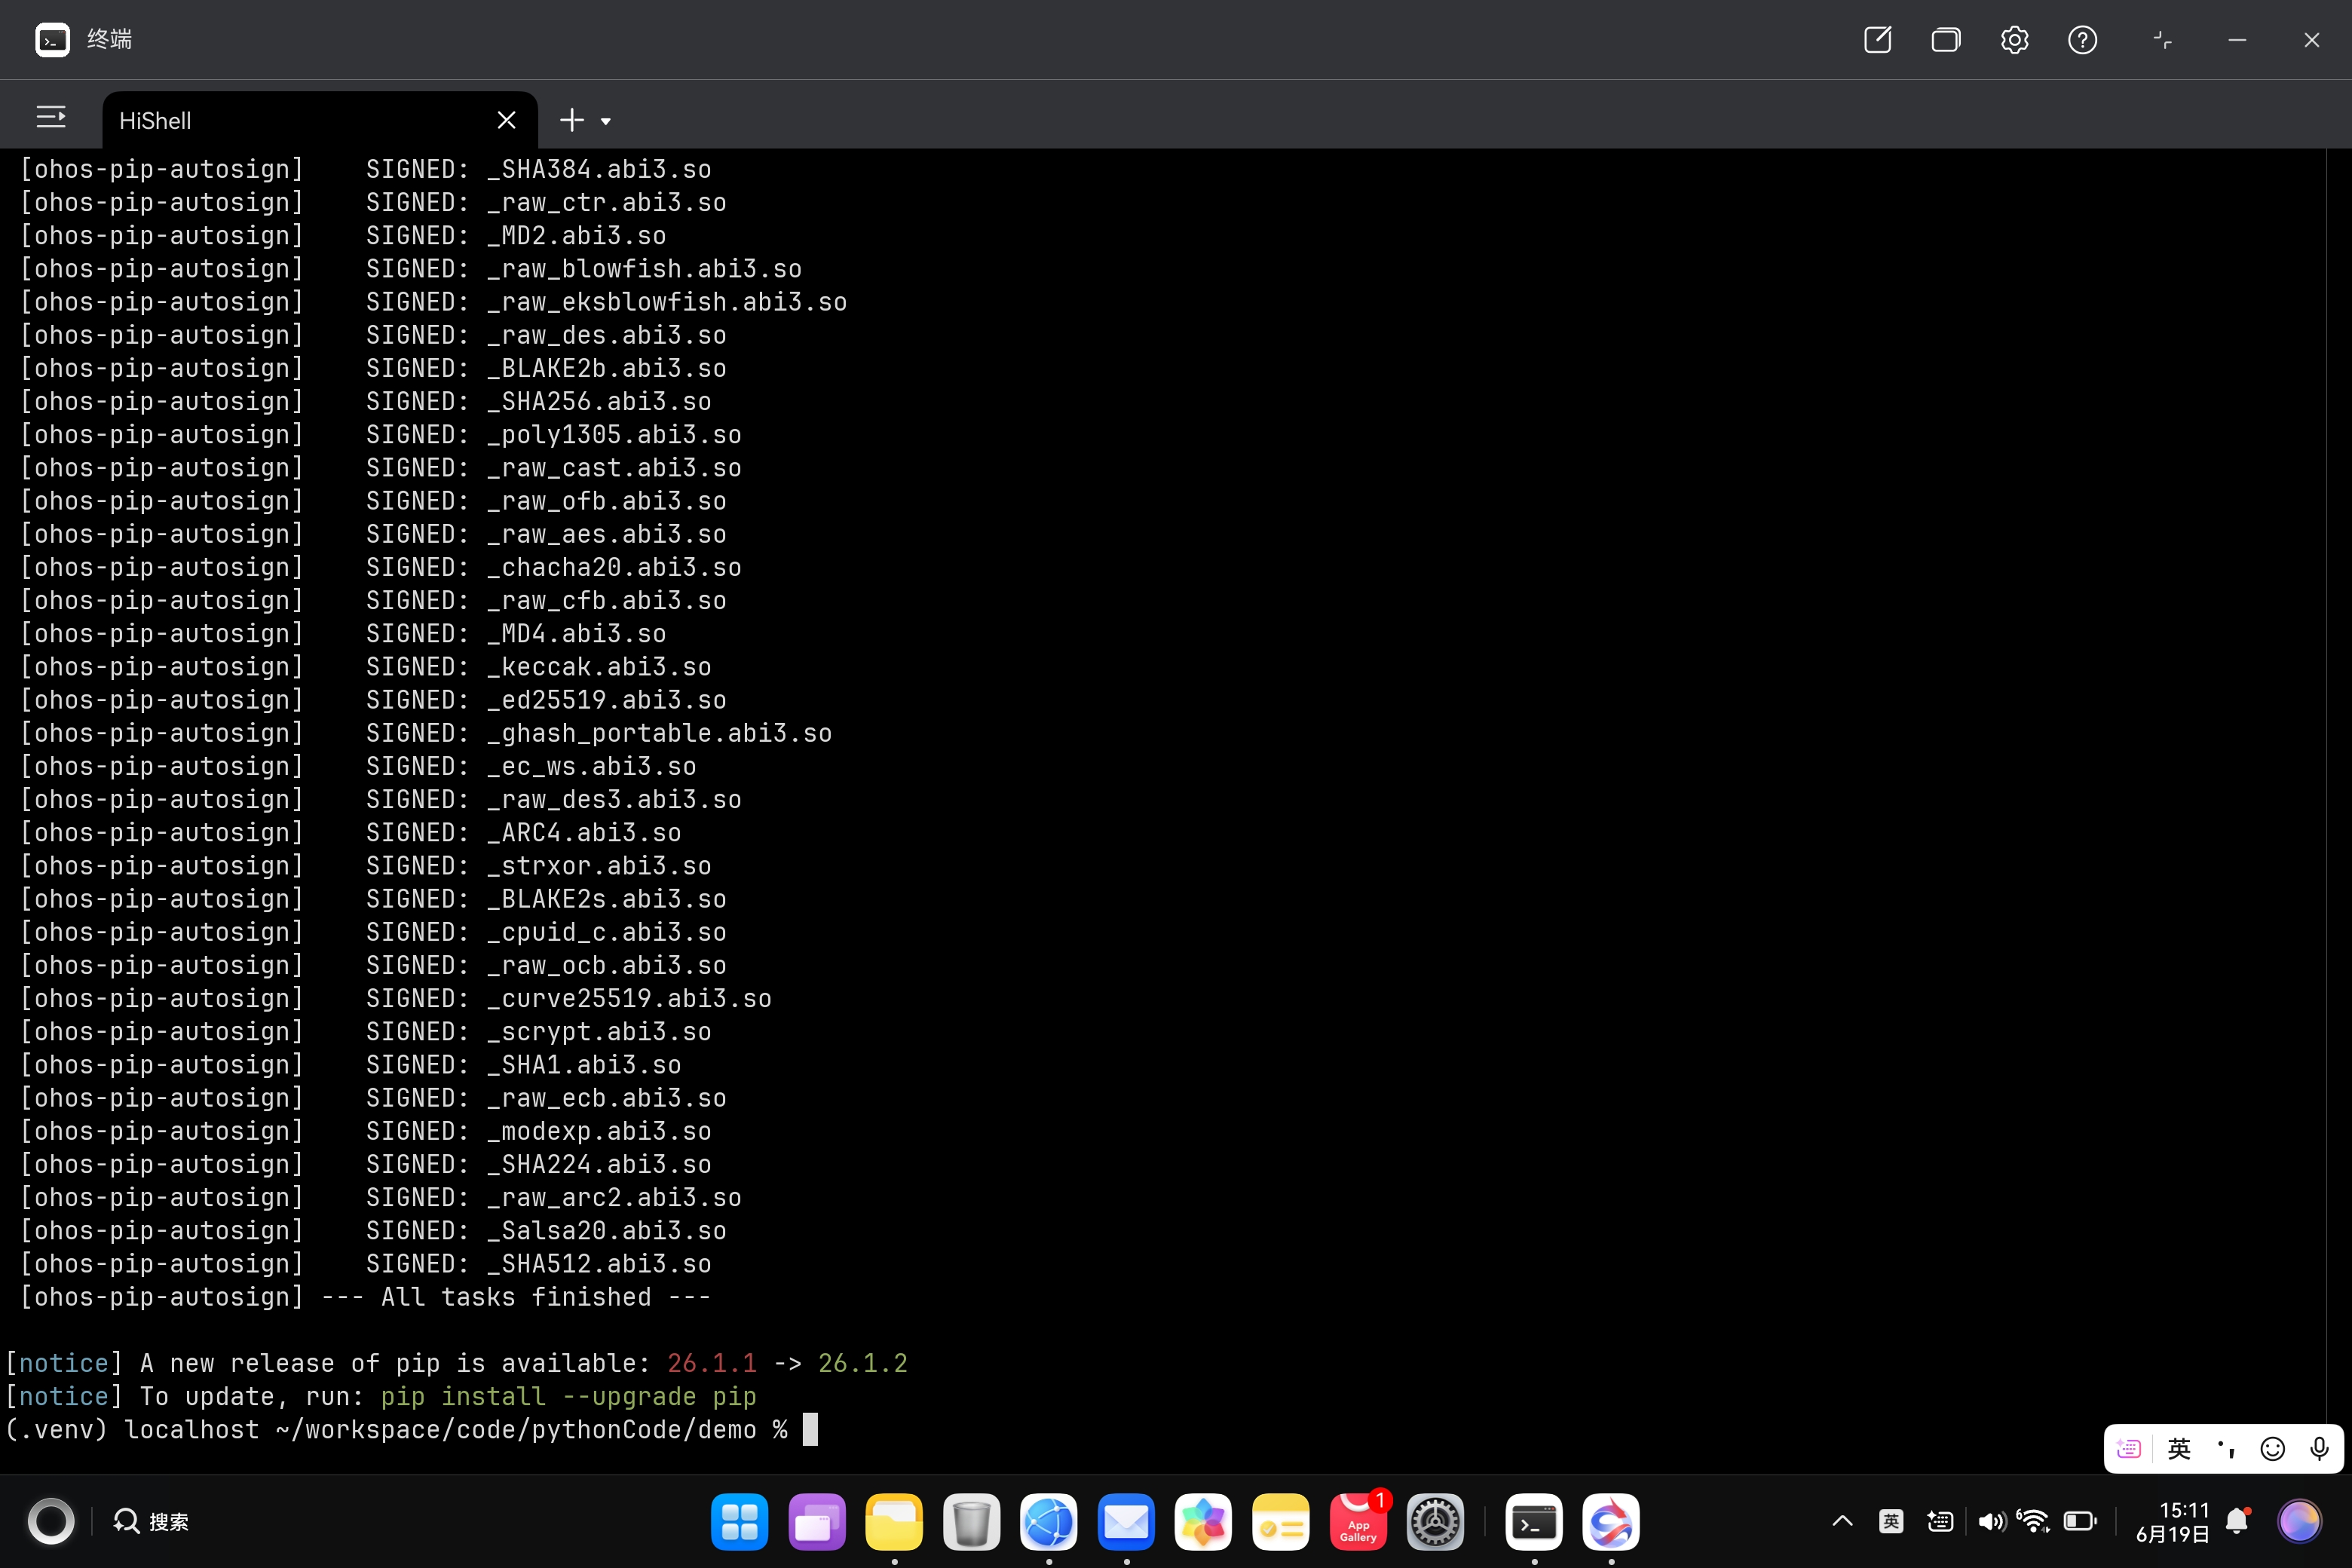2352x1568 pixels.
Task: Open the Trash bin in dock
Action: coord(971,1522)
